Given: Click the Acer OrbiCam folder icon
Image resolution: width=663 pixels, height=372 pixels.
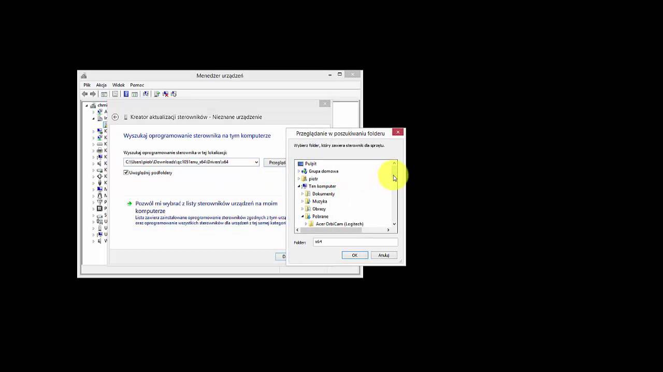Looking at the screenshot, I should (311, 224).
